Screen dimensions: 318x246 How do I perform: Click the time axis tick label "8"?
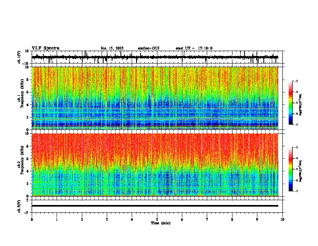[232, 219]
